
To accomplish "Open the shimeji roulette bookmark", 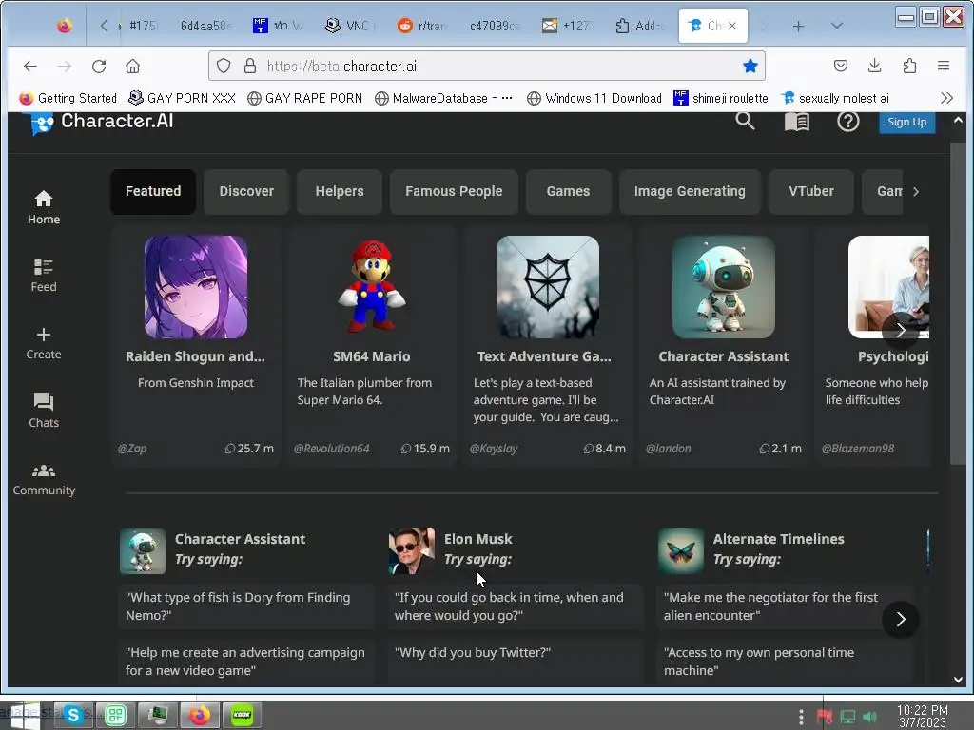I will click(x=721, y=98).
